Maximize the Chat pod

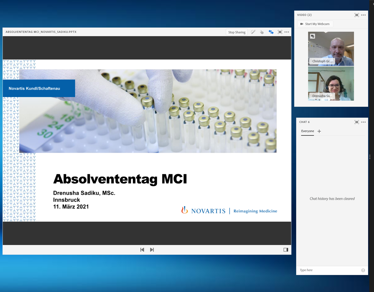click(357, 122)
